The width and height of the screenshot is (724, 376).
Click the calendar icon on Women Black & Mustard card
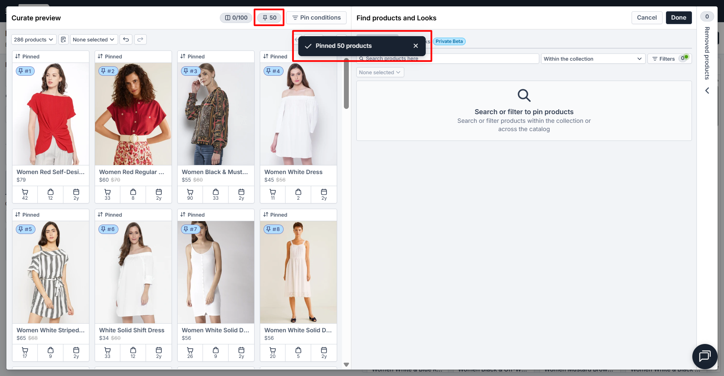(241, 192)
